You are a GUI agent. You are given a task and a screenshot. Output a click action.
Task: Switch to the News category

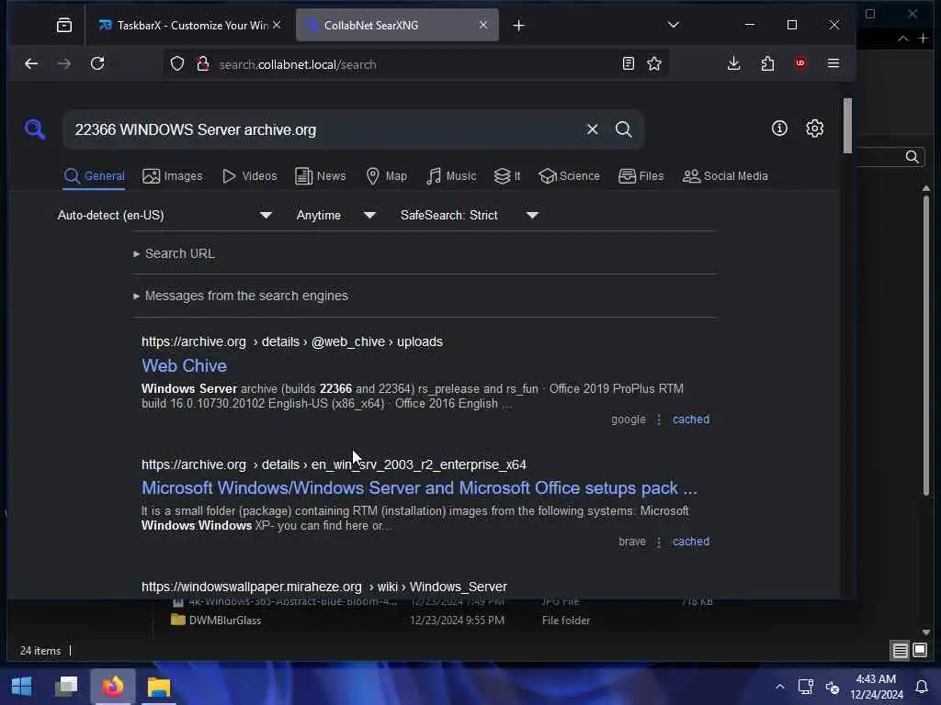(x=321, y=176)
